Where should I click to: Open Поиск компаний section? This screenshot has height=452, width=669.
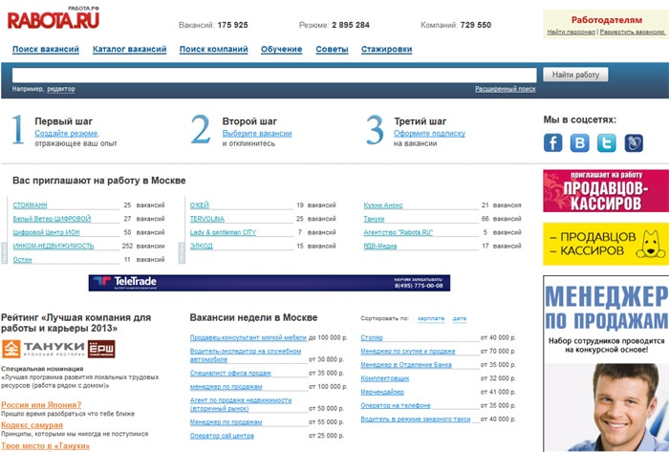(x=213, y=49)
